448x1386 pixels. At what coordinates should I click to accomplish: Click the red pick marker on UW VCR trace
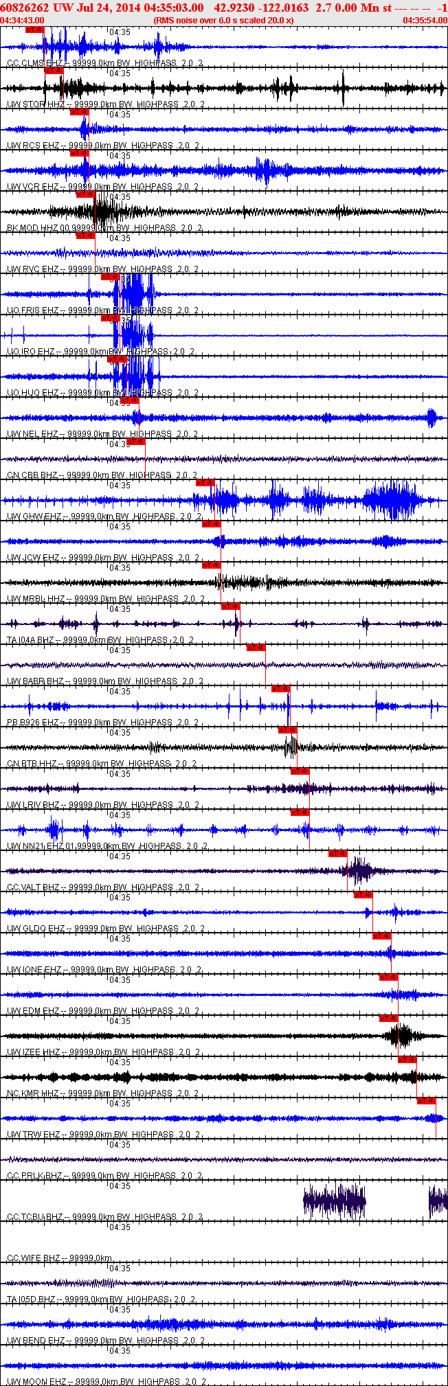click(79, 153)
